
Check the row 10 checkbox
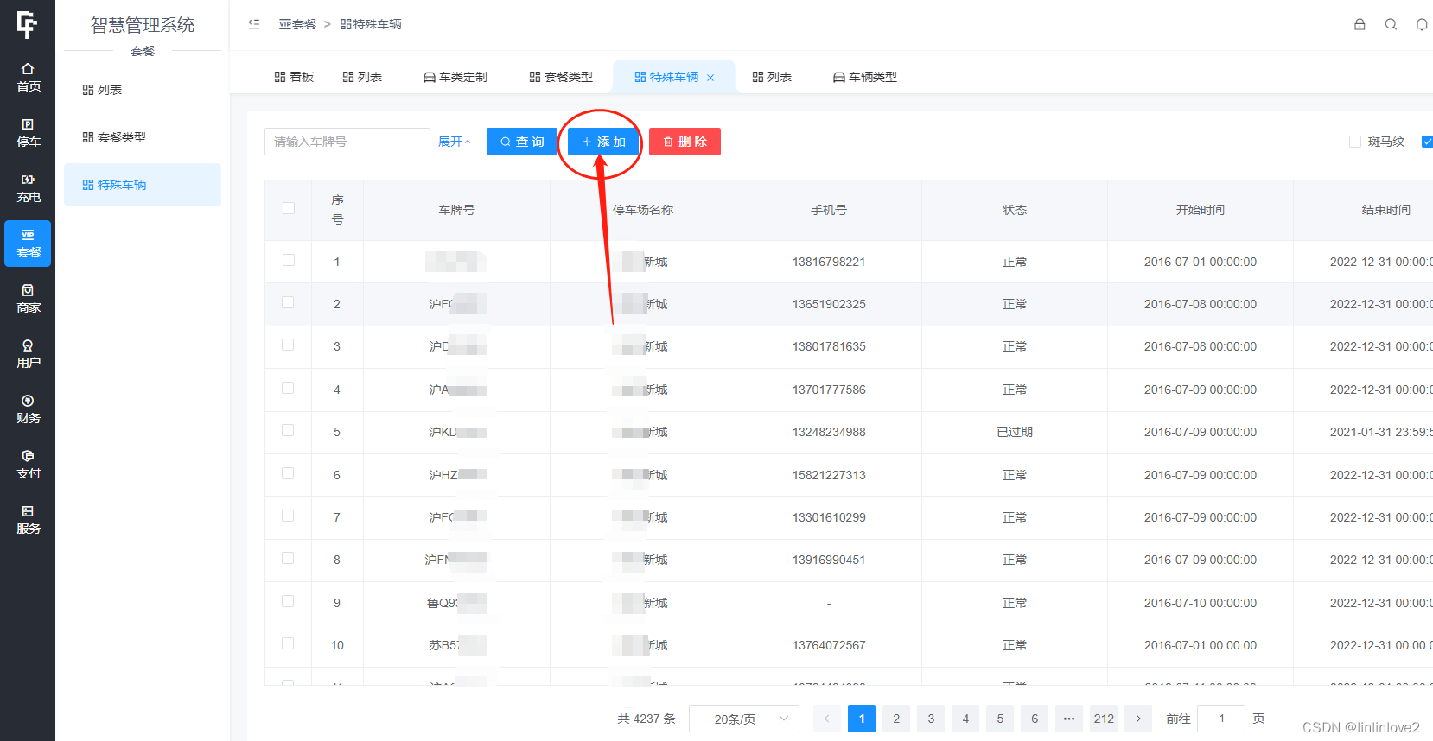pyautogui.click(x=289, y=643)
